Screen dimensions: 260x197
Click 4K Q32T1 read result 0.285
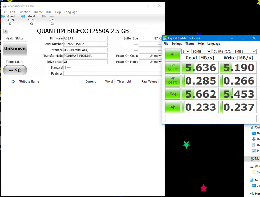[200, 81]
